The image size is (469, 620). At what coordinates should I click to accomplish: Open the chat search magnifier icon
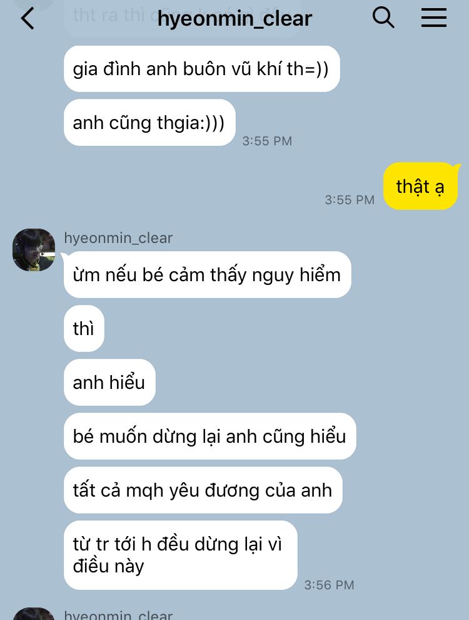383,18
